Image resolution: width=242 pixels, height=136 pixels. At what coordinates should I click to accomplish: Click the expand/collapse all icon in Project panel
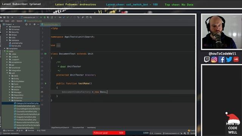[x=30, y=24]
